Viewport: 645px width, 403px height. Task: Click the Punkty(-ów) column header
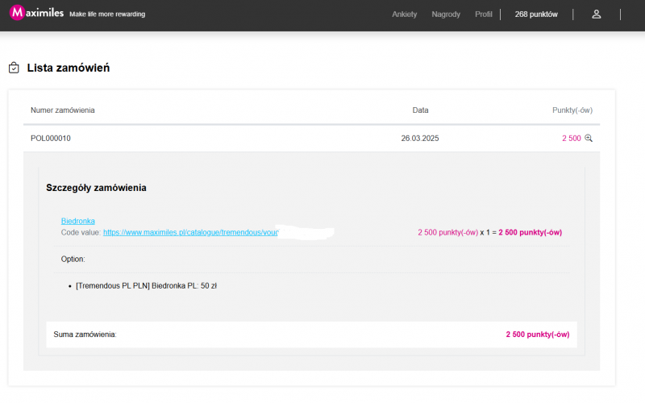(572, 110)
